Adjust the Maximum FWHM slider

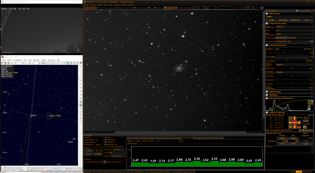coord(158,141)
